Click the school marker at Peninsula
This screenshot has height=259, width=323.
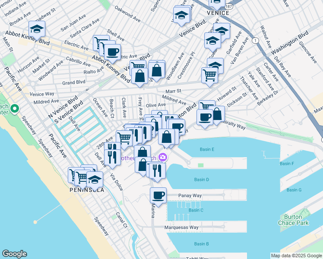(x=95, y=180)
